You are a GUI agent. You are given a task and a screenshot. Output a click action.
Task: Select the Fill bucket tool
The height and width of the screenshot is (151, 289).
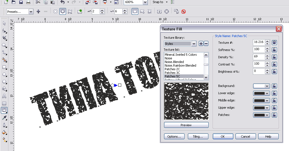(x=4, y=133)
